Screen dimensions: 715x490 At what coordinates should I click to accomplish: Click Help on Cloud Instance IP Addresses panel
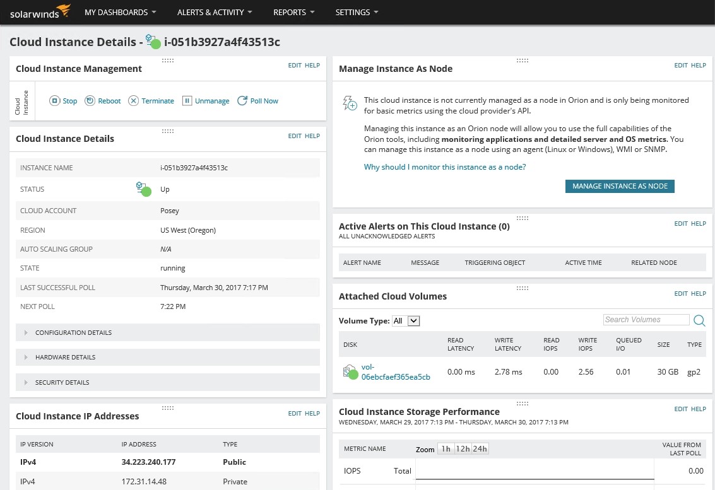point(312,414)
